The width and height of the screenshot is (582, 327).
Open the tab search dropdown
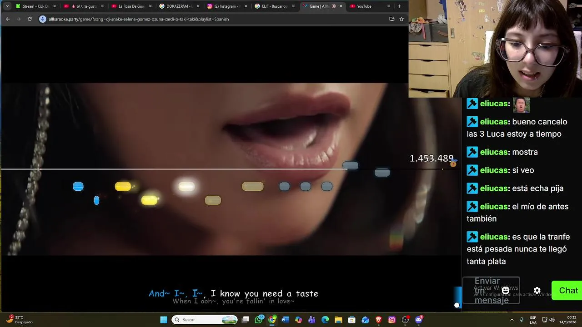7,6
